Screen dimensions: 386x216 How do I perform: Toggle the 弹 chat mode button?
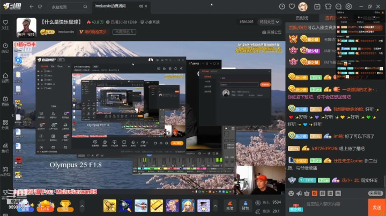point(330,194)
